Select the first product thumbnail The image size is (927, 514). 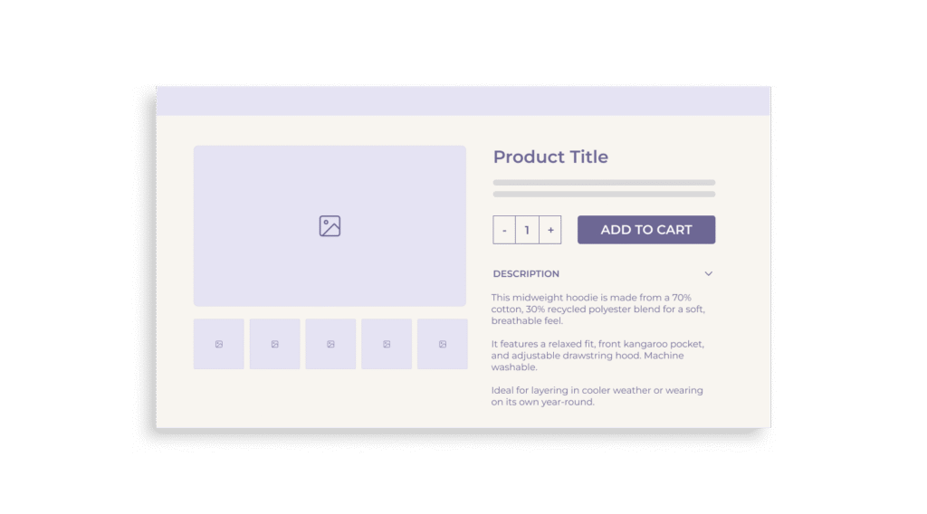pos(219,344)
